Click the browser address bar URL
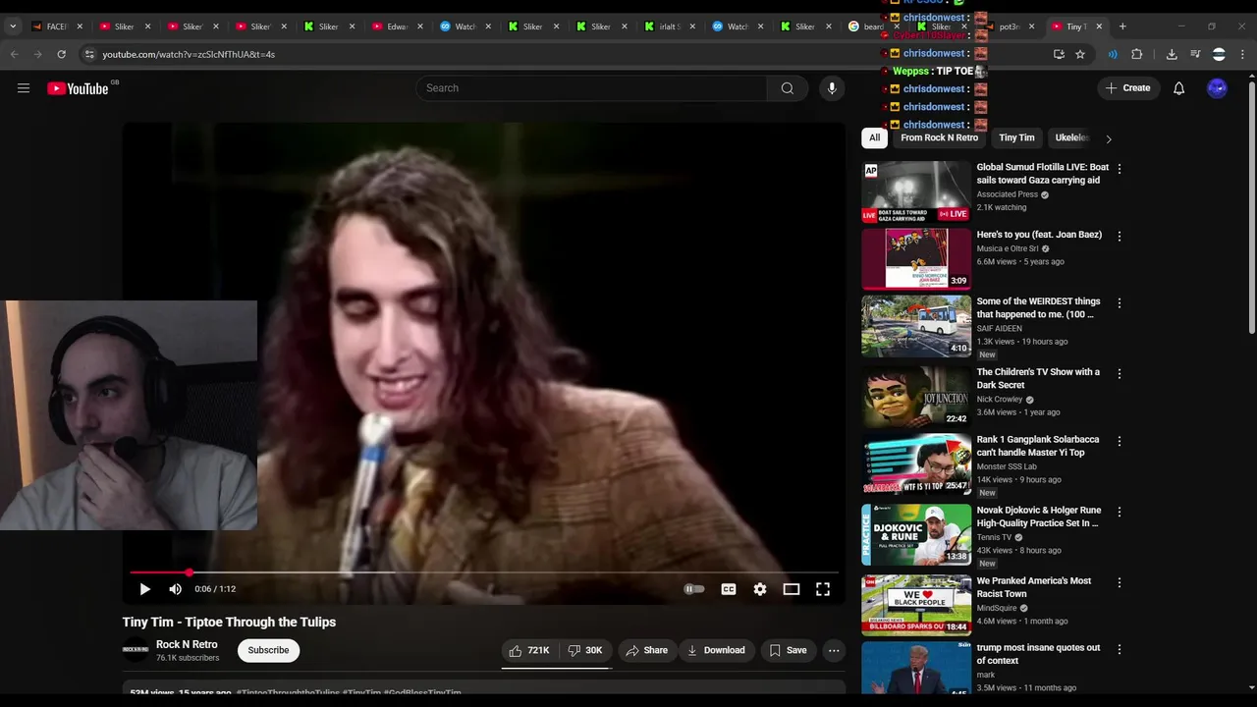 189,55
